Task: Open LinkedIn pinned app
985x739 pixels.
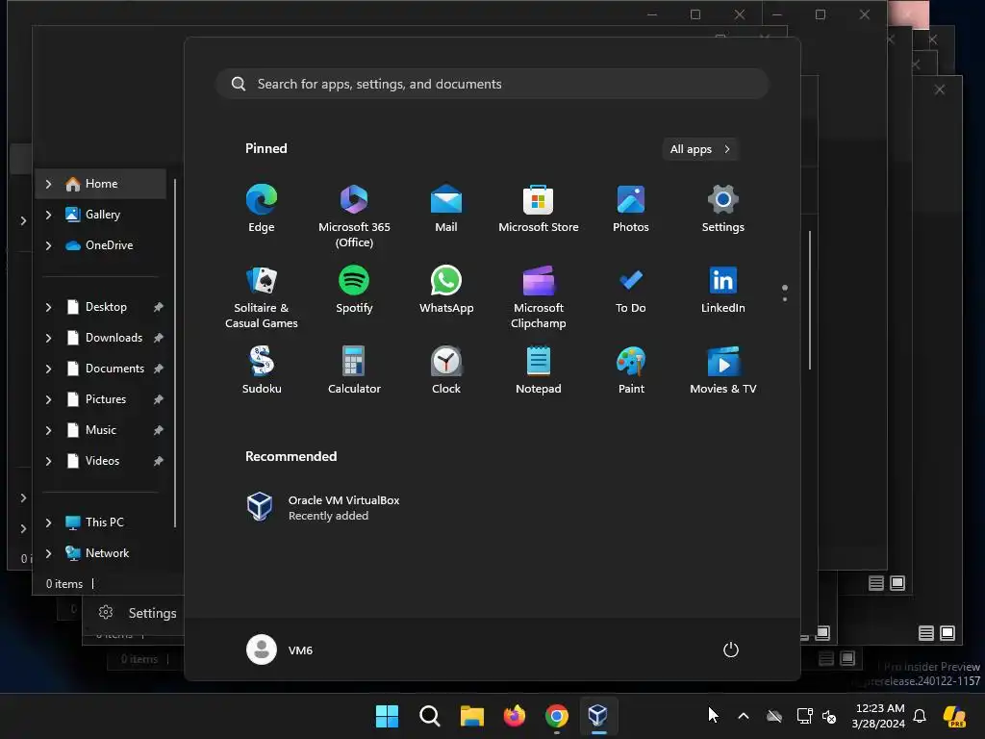Action: (723, 290)
